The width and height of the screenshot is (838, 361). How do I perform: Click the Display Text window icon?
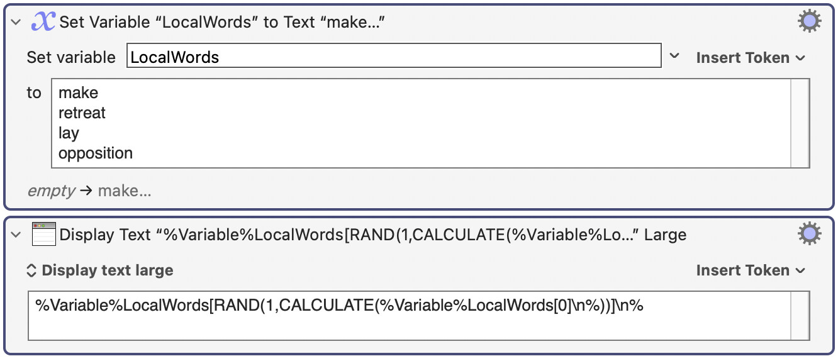click(44, 235)
